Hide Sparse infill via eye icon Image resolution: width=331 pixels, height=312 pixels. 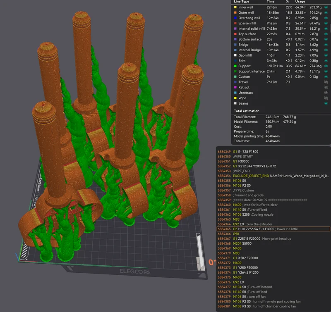tap(326, 23)
